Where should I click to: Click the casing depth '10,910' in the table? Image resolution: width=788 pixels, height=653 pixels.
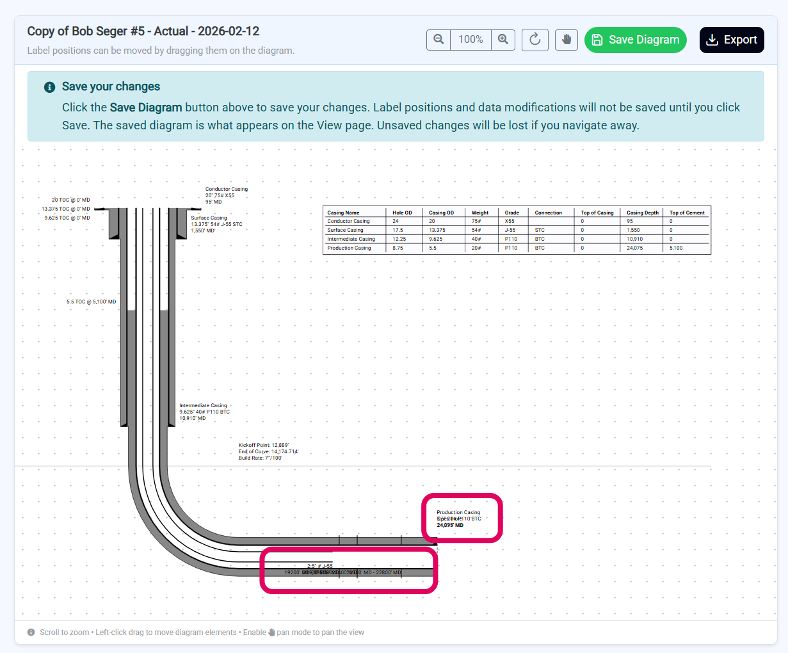click(x=634, y=239)
